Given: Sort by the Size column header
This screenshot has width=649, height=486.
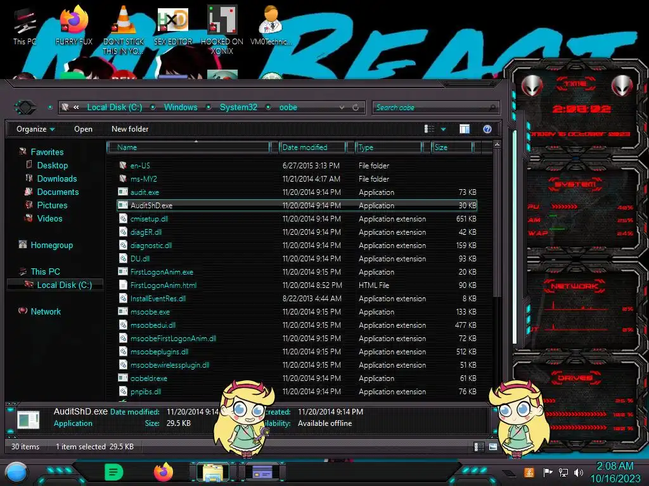Looking at the screenshot, I should tap(452, 147).
